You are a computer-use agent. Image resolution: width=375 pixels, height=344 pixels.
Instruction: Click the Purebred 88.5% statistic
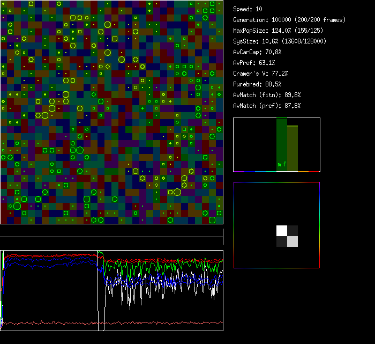257,84
